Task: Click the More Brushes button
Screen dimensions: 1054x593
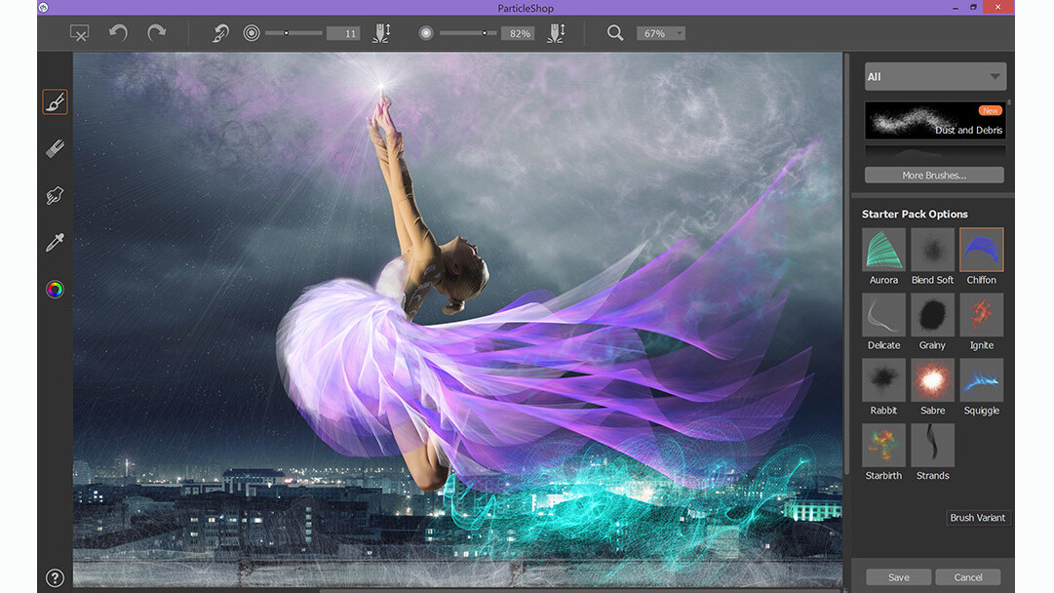Action: tap(933, 176)
